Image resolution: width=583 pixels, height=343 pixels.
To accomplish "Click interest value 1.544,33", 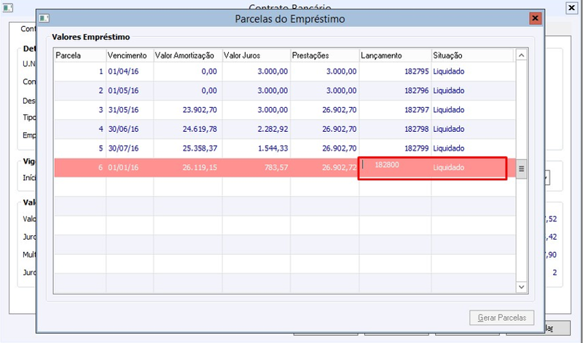I will click(273, 149).
